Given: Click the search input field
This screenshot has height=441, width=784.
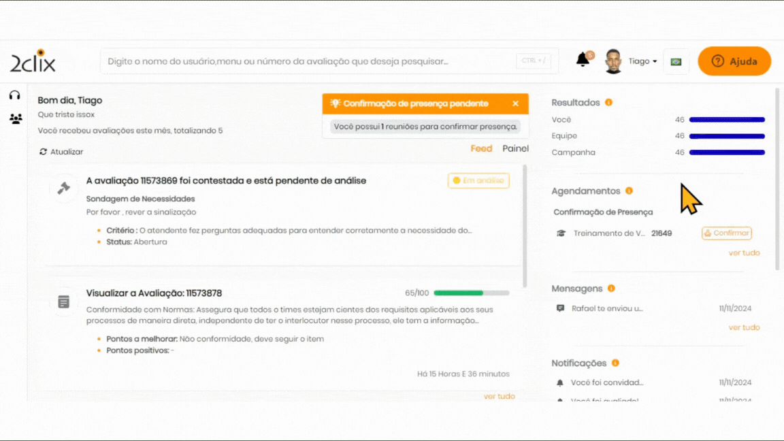Looking at the screenshot, I should [x=306, y=61].
